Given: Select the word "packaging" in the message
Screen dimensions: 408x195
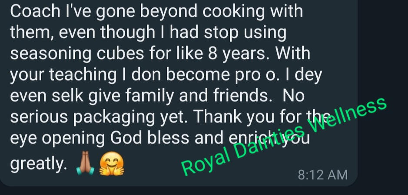Looking at the screenshot, I should coord(114,117).
